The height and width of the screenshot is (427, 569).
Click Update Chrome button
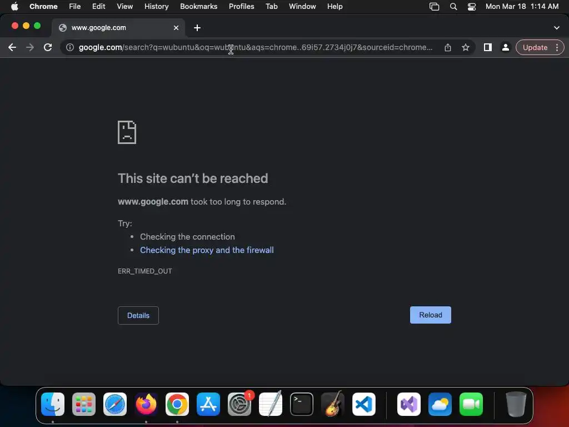coord(535,48)
